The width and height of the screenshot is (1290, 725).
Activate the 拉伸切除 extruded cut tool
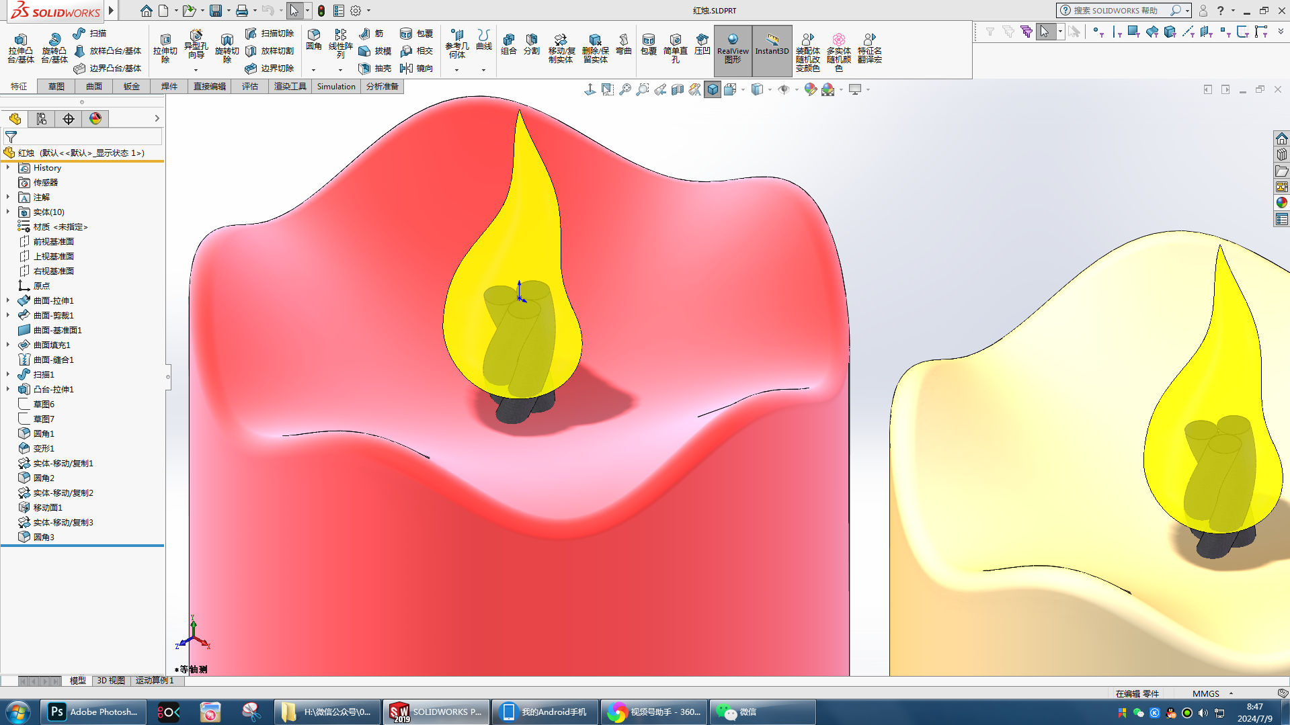coord(165,48)
